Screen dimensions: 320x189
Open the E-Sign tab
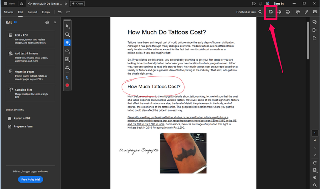pos(46,12)
